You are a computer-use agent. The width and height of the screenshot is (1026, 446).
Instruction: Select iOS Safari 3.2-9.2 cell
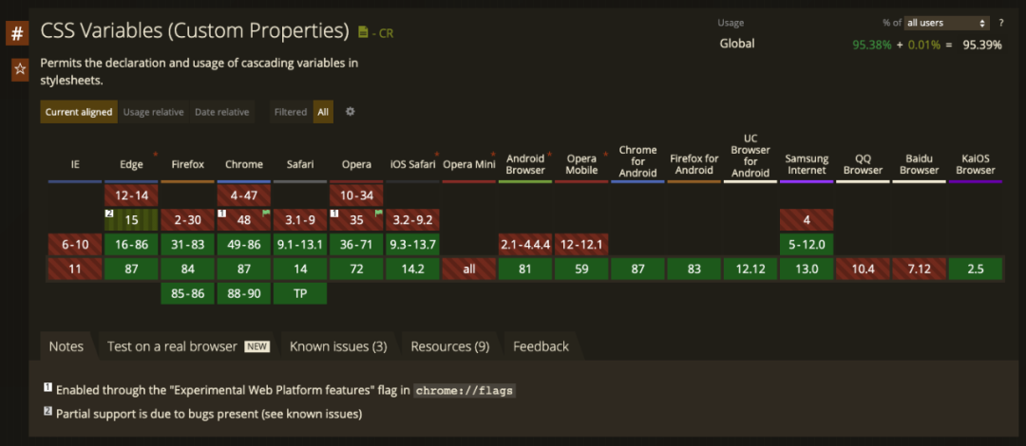pyautogui.click(x=413, y=220)
